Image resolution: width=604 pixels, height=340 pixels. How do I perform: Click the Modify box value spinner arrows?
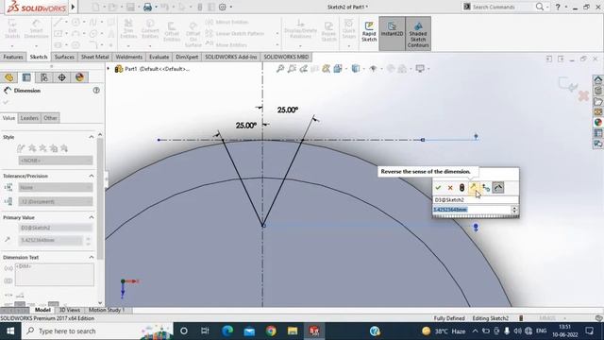514,210
